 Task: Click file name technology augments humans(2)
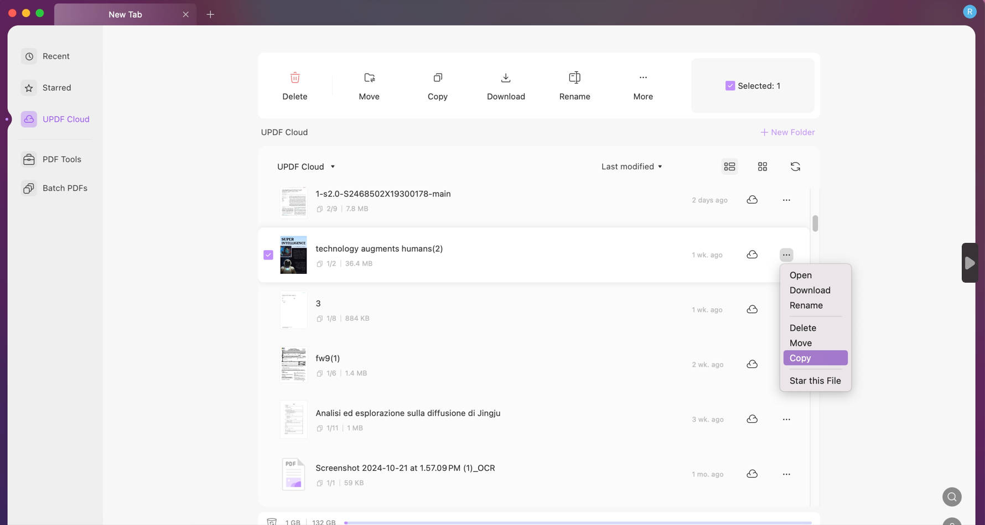coord(379,249)
